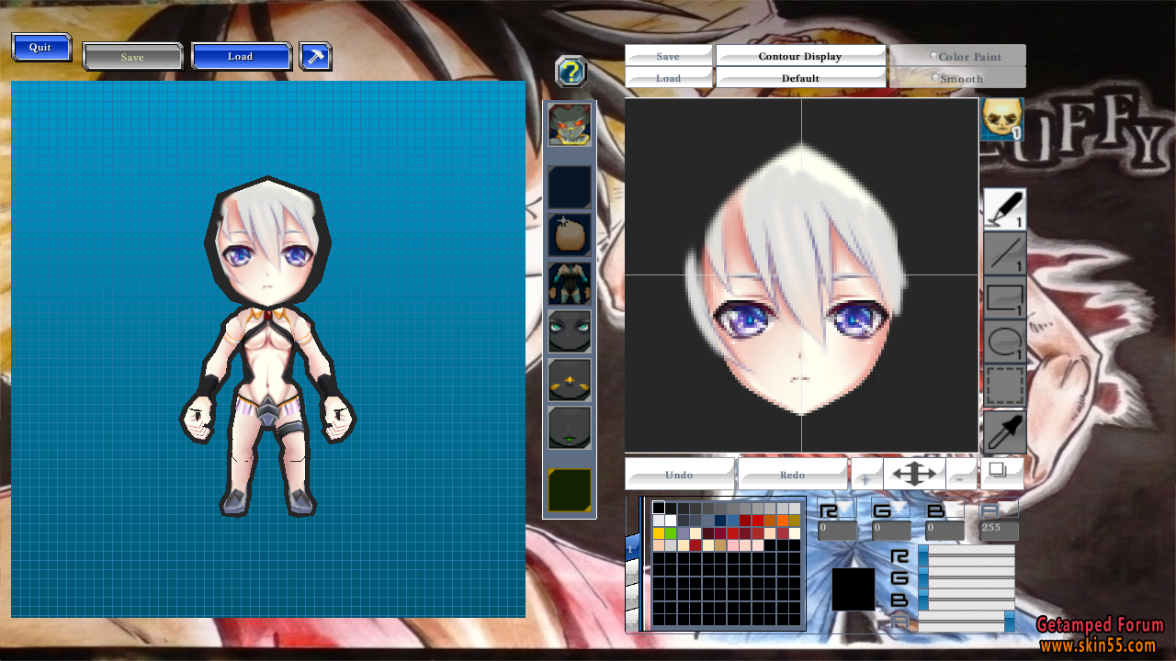1176x661 pixels.
Task: Expand the R channel dropdown arrow
Action: point(844,507)
